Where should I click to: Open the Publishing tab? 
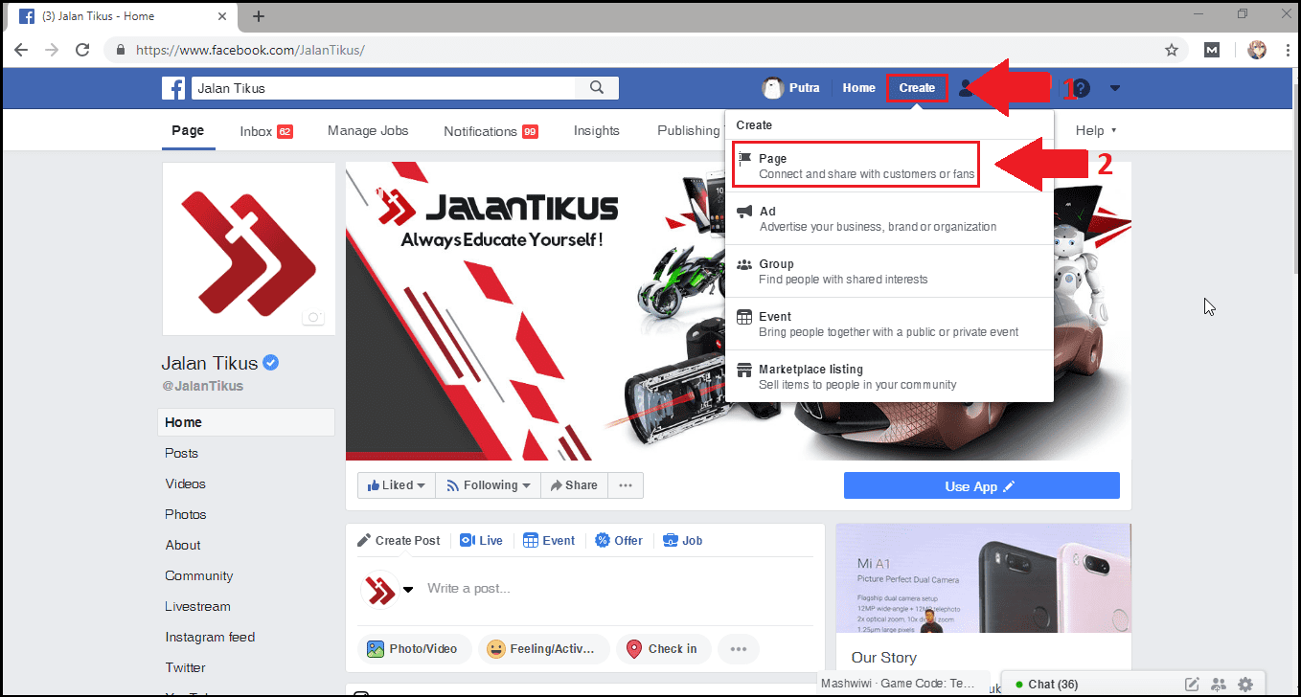(x=688, y=131)
